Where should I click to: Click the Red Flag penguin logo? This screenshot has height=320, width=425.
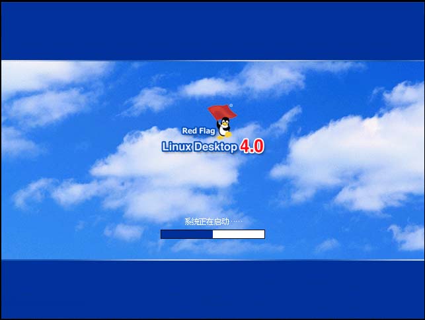223,122
